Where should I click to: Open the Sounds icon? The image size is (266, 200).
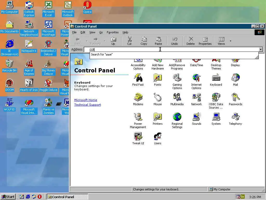click(x=196, y=119)
